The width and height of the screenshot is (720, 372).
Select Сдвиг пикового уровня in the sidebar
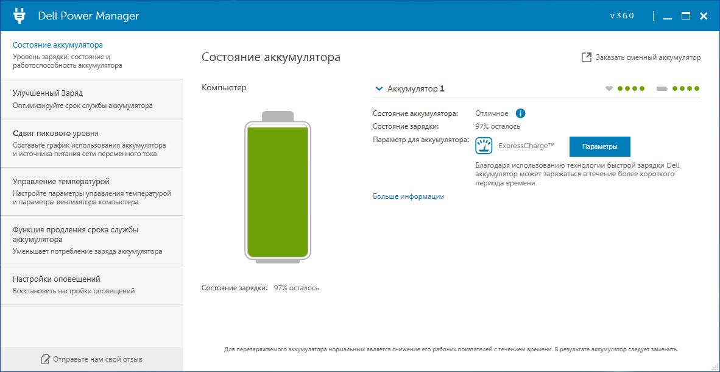coord(92,143)
